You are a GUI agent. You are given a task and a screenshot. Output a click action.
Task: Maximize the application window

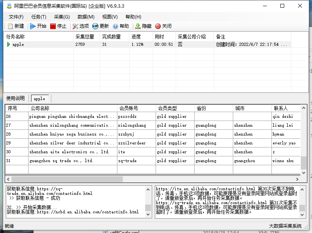click(282, 6)
